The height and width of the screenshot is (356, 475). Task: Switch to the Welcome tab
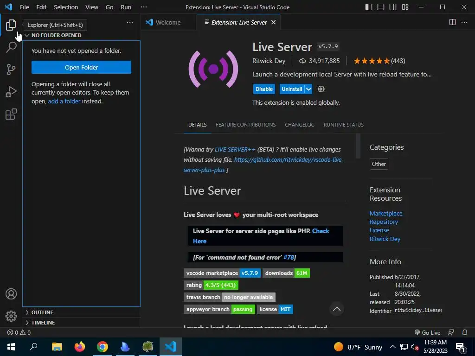[168, 22]
